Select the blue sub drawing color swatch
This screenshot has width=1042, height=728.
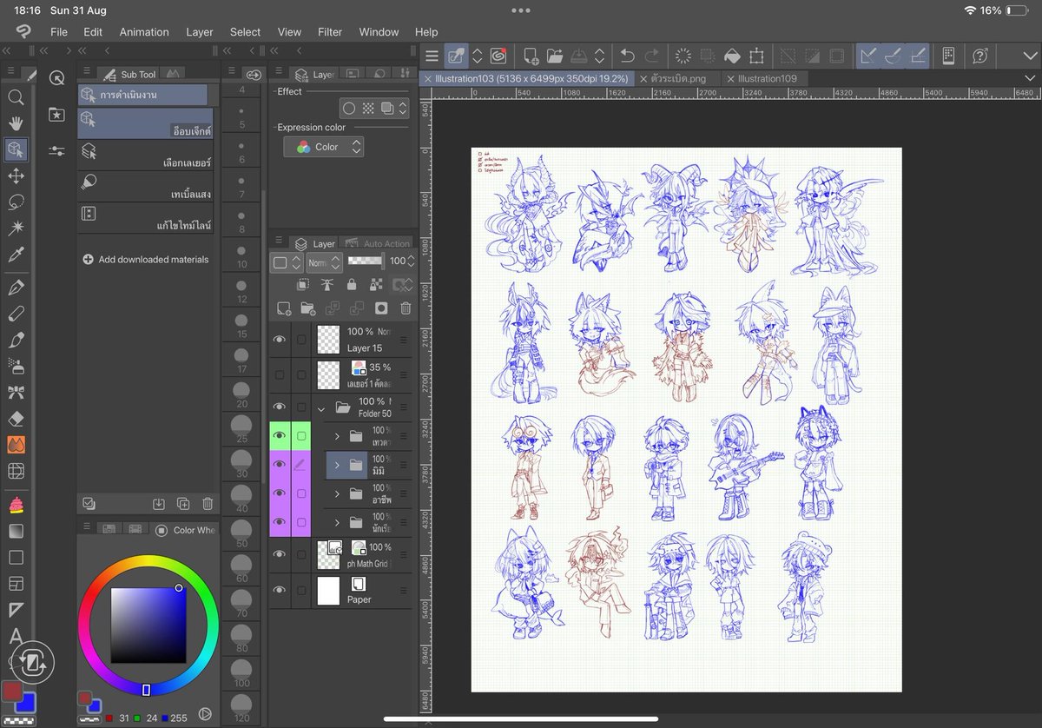coord(24,704)
